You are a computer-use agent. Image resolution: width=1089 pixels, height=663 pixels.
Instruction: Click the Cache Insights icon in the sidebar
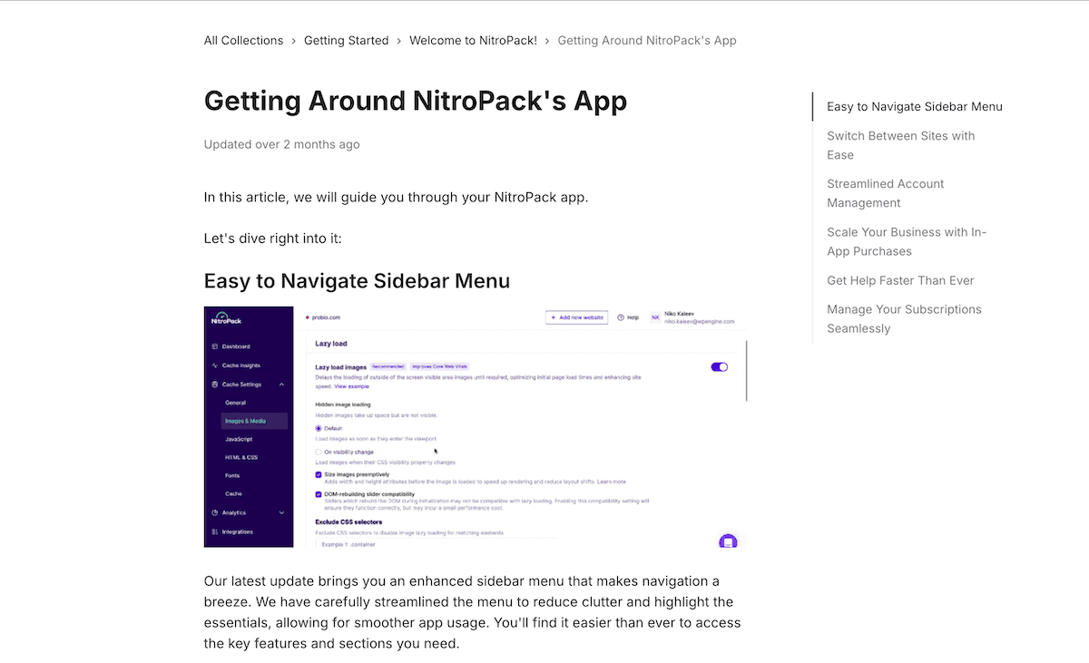coord(215,366)
